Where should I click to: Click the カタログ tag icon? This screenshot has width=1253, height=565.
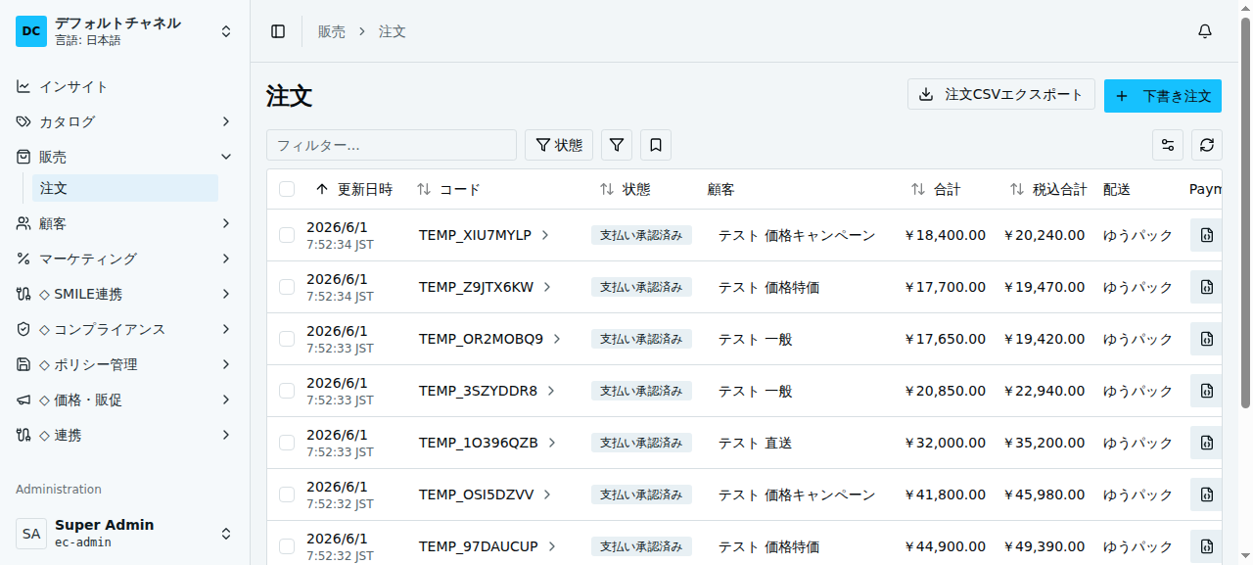click(23, 121)
